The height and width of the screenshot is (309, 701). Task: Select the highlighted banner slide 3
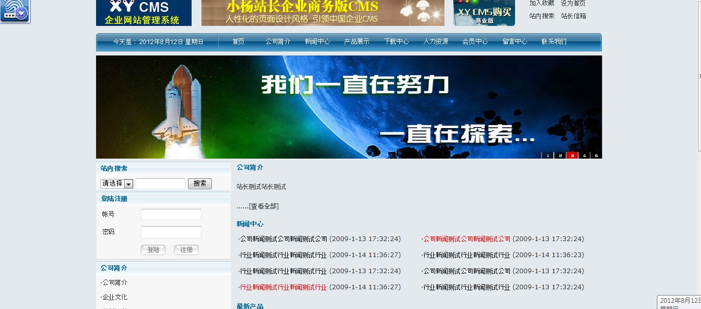pyautogui.click(x=572, y=156)
